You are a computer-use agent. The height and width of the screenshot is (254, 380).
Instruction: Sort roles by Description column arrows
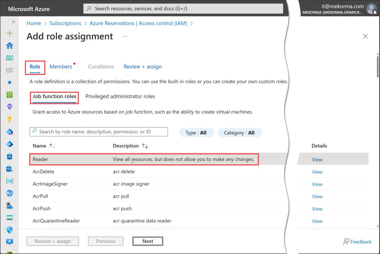(x=145, y=146)
